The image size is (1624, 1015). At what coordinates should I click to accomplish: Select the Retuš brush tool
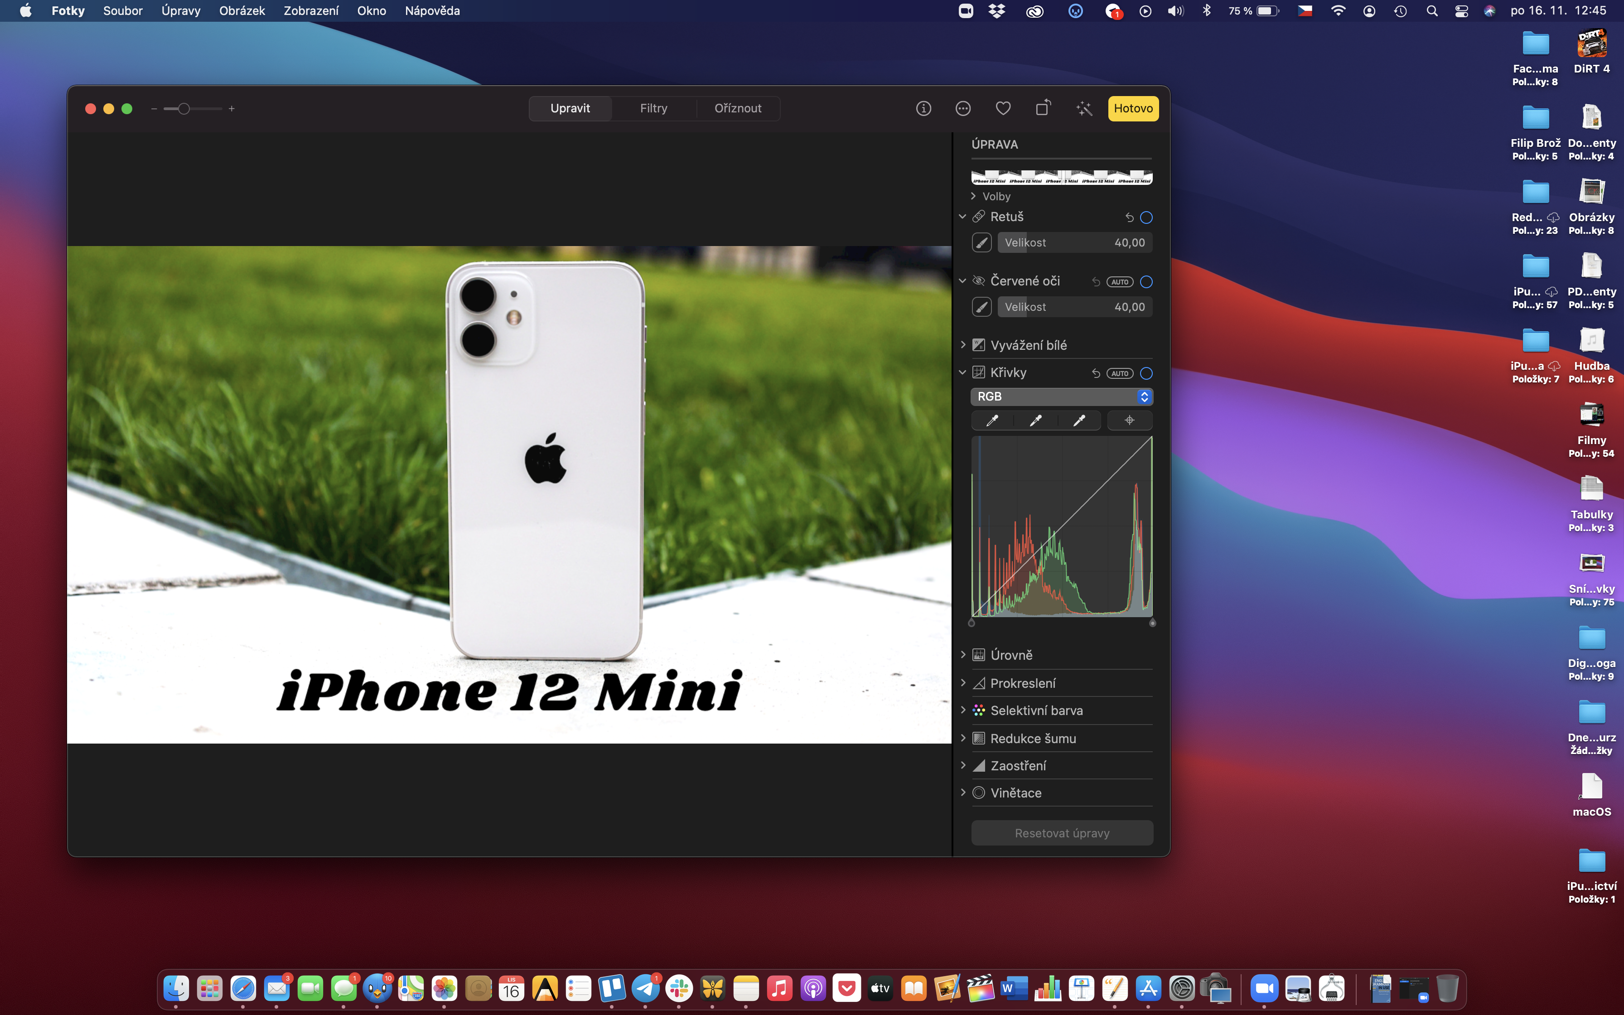[981, 242]
